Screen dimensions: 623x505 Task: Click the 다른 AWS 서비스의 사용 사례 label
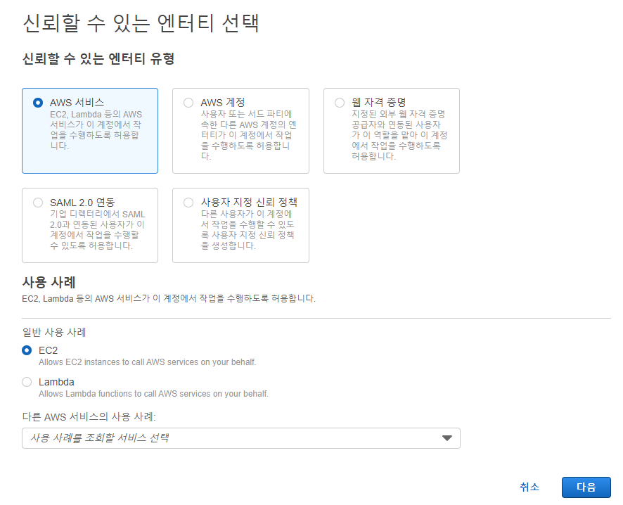89,417
